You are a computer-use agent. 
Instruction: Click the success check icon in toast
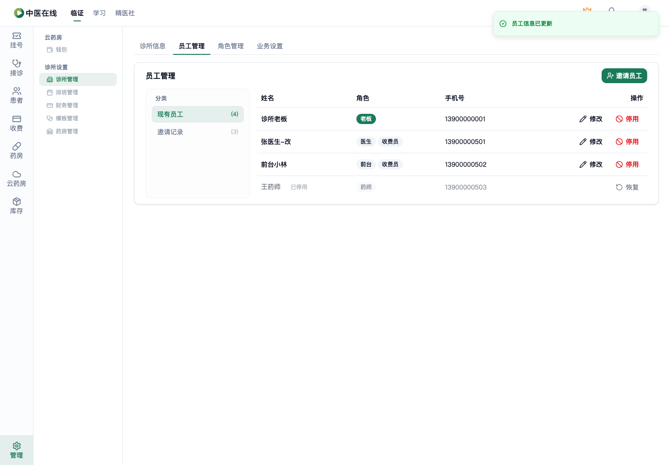click(503, 24)
